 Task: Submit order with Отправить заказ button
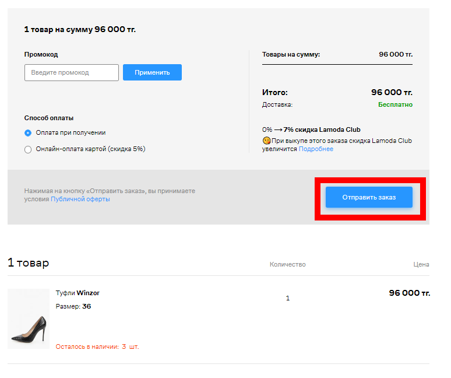[369, 197]
